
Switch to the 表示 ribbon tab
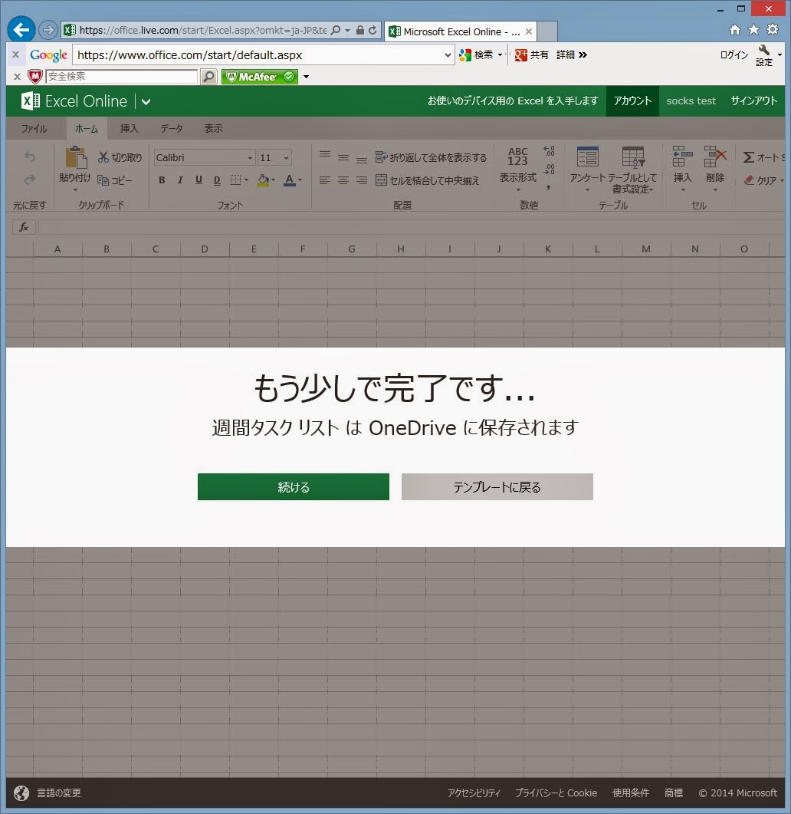point(214,128)
